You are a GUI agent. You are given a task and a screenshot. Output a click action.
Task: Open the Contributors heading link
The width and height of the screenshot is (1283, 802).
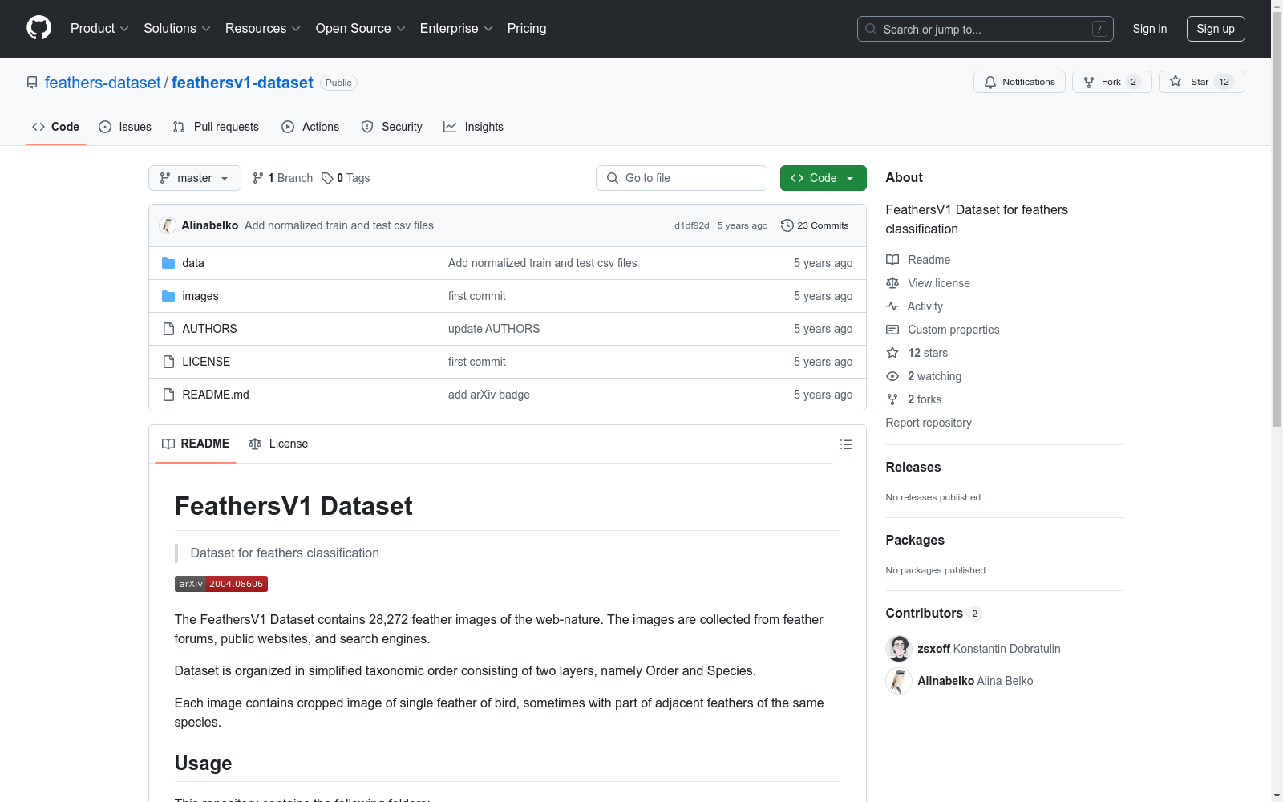click(x=934, y=613)
